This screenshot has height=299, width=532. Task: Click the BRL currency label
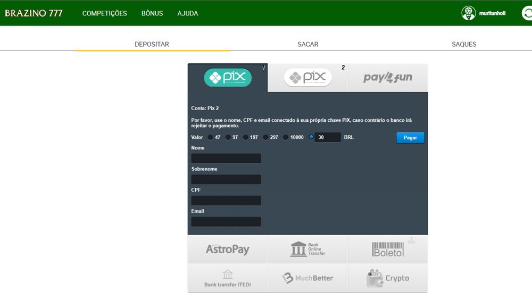pyautogui.click(x=349, y=137)
